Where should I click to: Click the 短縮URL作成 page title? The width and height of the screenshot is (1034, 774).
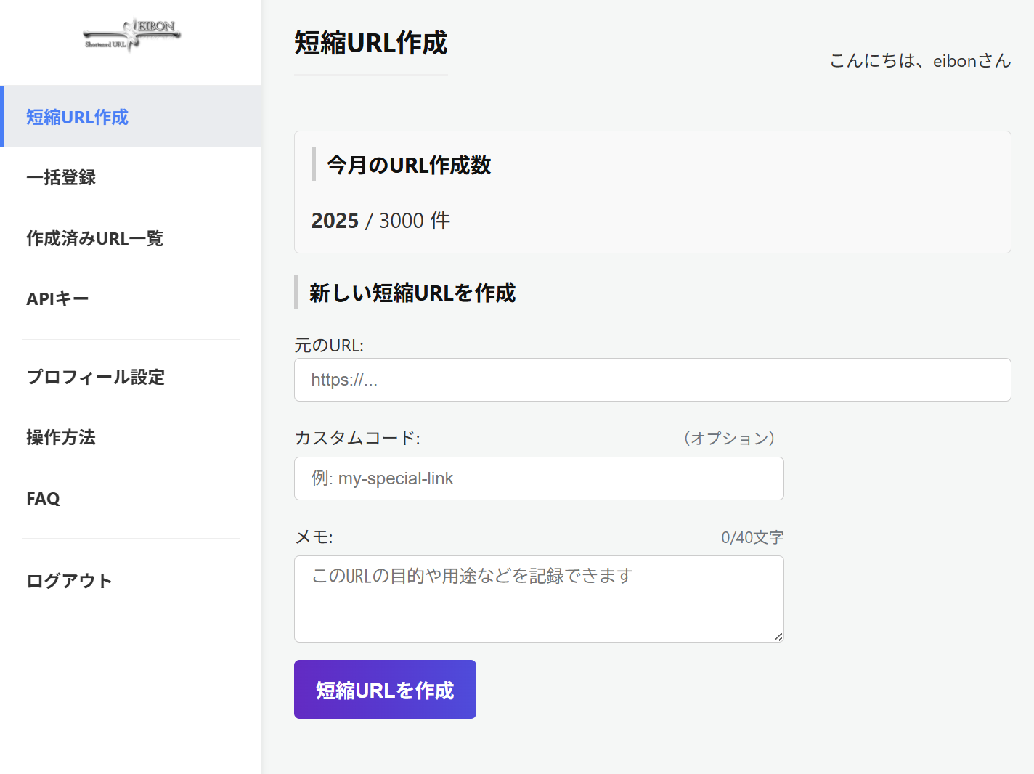pyautogui.click(x=370, y=44)
